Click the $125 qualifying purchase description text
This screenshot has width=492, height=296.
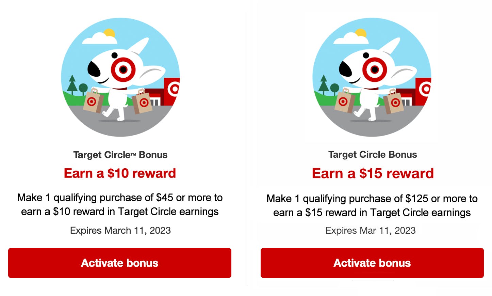pos(372,205)
